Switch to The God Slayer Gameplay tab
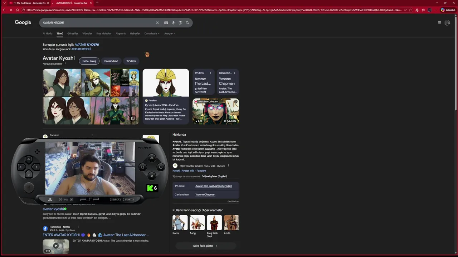This screenshot has height=257, width=458. coord(30,3)
